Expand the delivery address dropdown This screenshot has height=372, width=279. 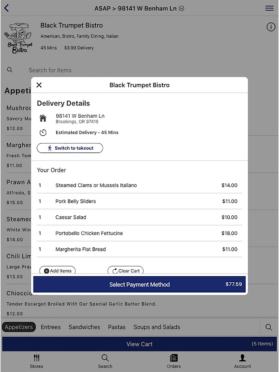(x=182, y=8)
